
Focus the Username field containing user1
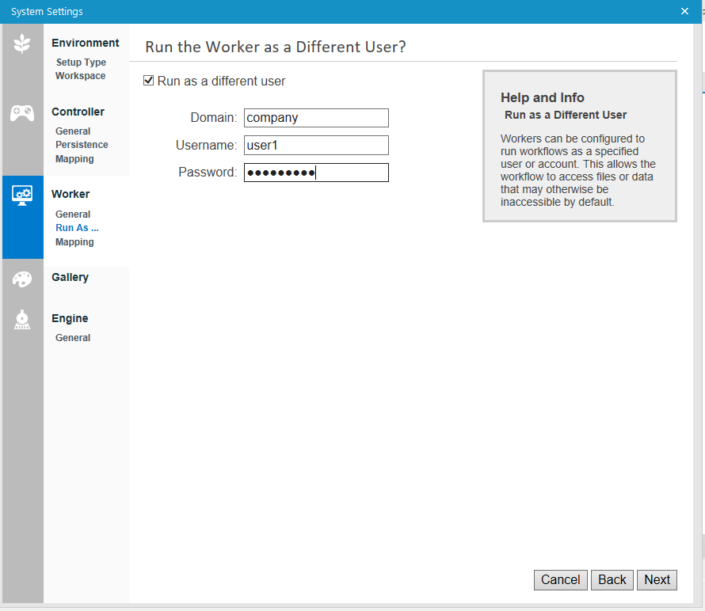(316, 145)
